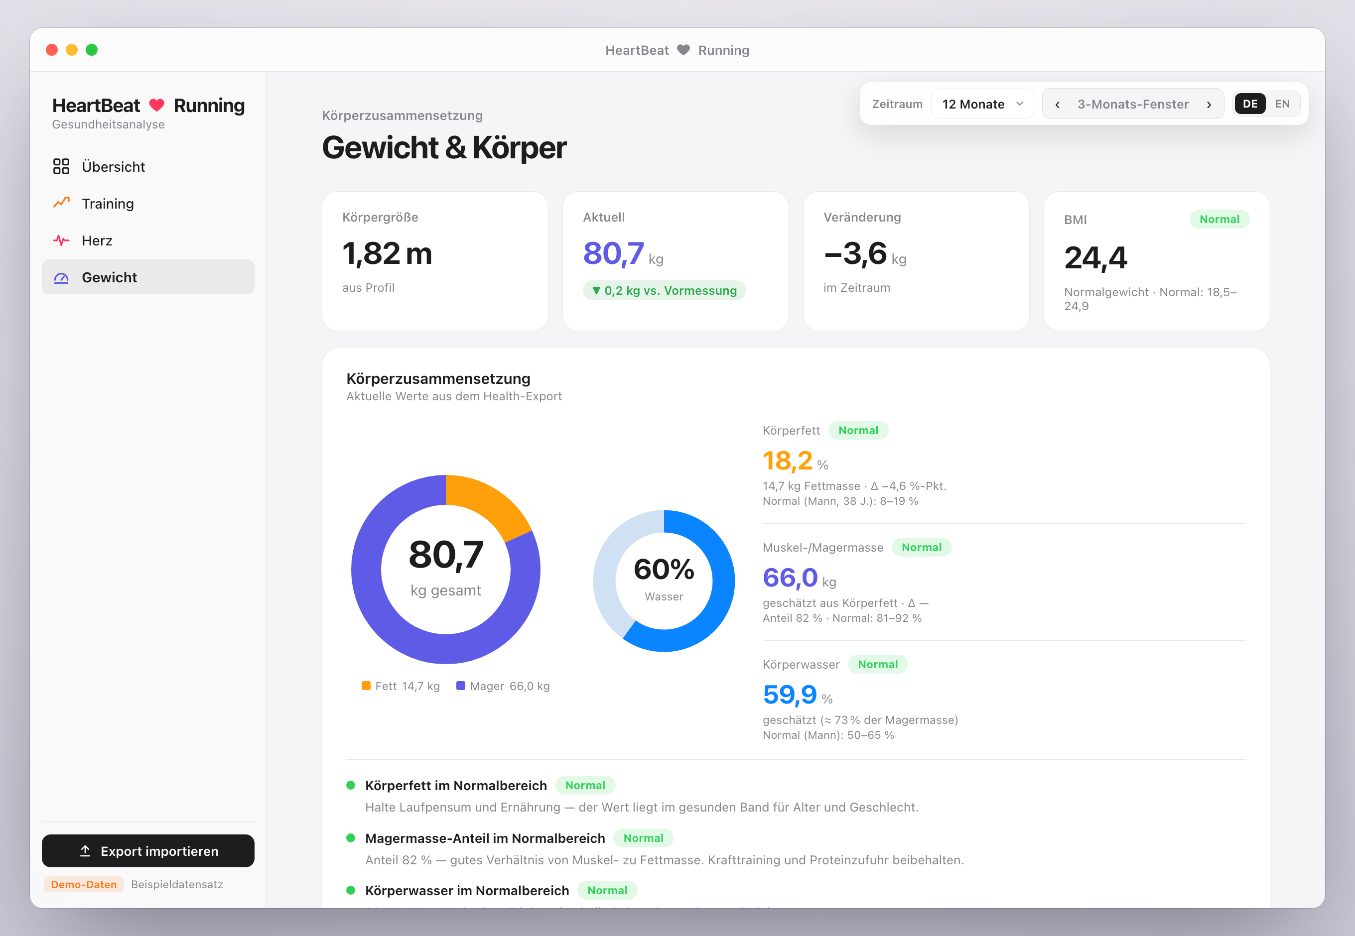
Task: Click the green dot beside Magermasse-Anteil im Normalbereich
Action: [351, 838]
